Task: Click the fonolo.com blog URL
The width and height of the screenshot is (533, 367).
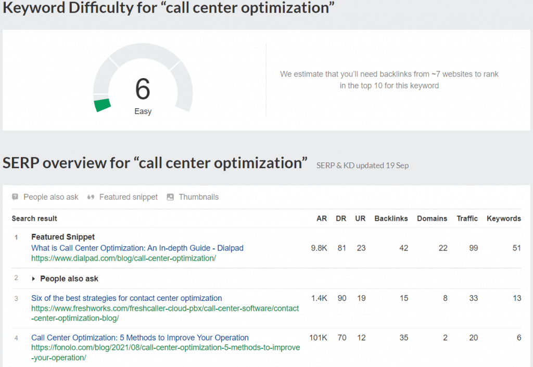Action: click(x=166, y=348)
